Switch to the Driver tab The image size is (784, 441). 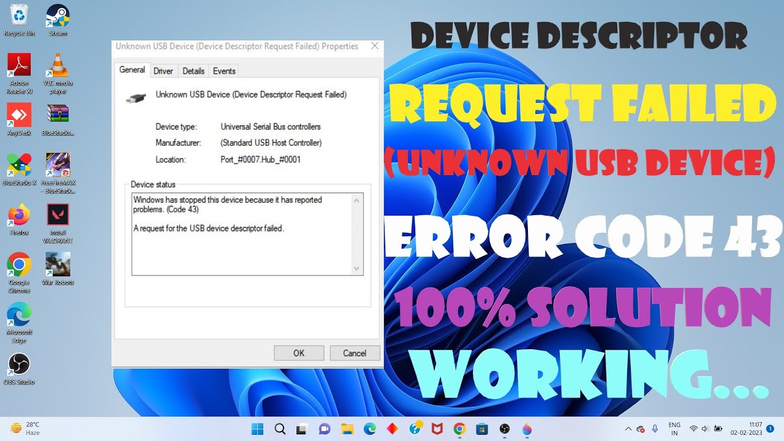163,71
